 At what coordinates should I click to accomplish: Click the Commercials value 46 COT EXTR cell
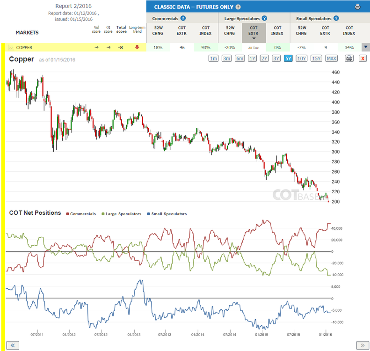tap(182, 47)
